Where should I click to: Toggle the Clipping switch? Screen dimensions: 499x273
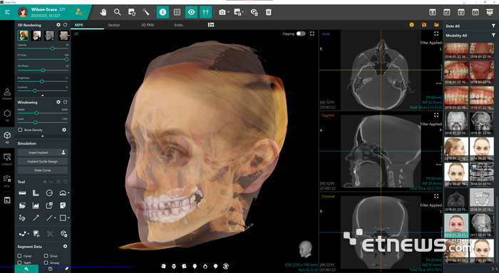tap(301, 34)
